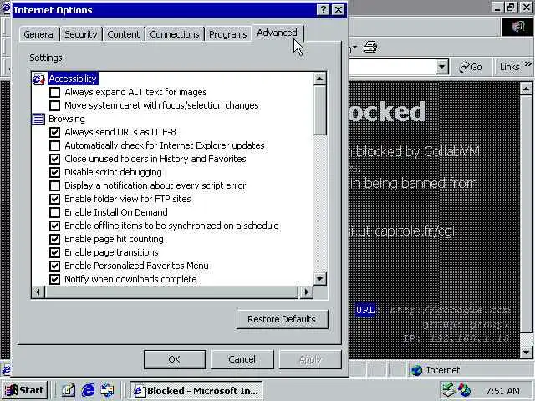Select the Accessibility heading in settings list
The height and width of the screenshot is (401, 535).
point(73,79)
